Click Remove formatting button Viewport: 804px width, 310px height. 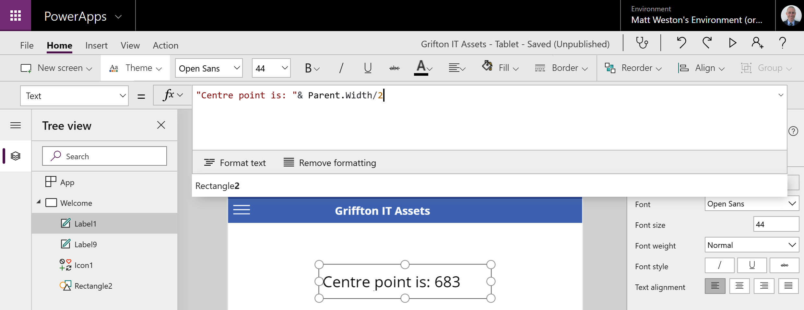[x=330, y=163]
